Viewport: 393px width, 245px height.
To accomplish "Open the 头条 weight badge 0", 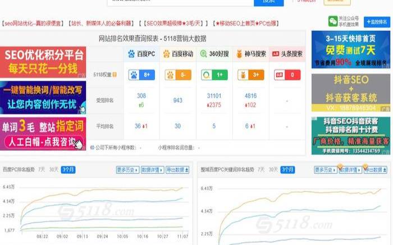I will pyautogui.click(x=287, y=75).
